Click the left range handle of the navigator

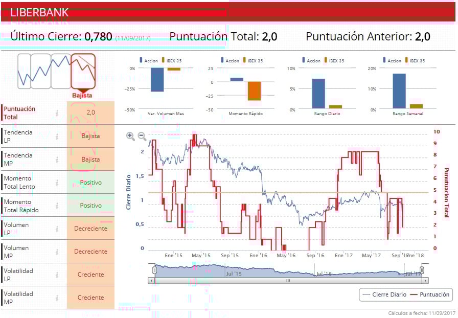pos(154,270)
